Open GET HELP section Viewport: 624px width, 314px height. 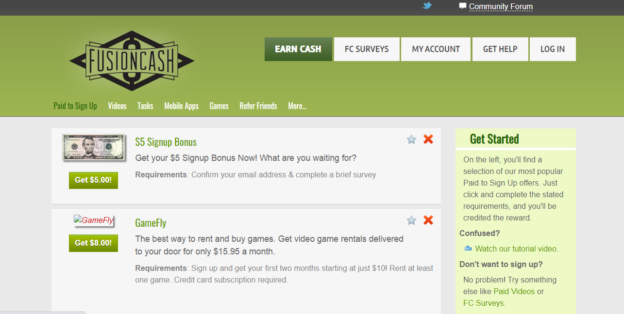500,49
